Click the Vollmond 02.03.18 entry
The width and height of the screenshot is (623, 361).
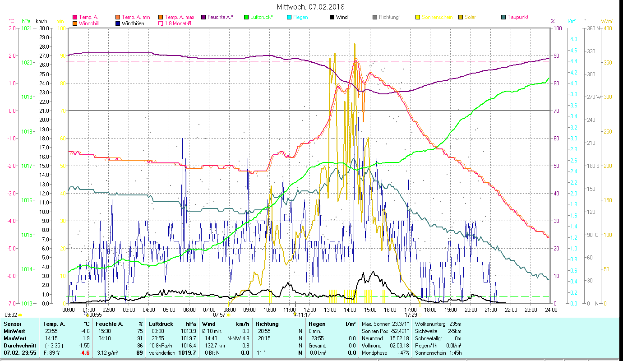[x=386, y=345]
